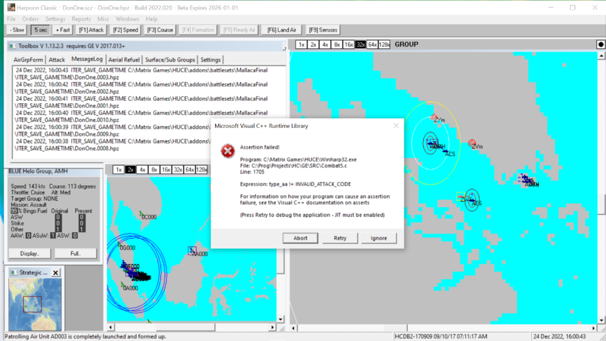
Task: Click the red error icon in dialog
Action: (228, 150)
